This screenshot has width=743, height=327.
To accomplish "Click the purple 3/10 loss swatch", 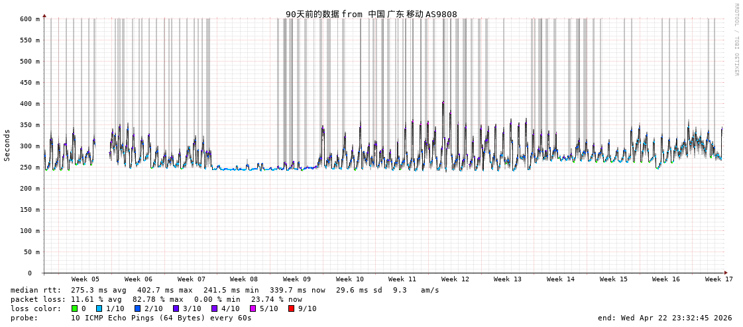I will 176,308.
